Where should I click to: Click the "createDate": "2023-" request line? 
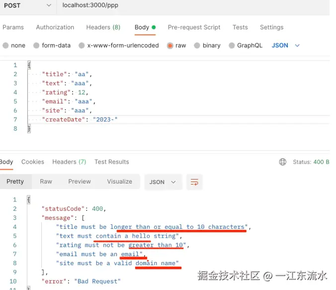(x=80, y=120)
